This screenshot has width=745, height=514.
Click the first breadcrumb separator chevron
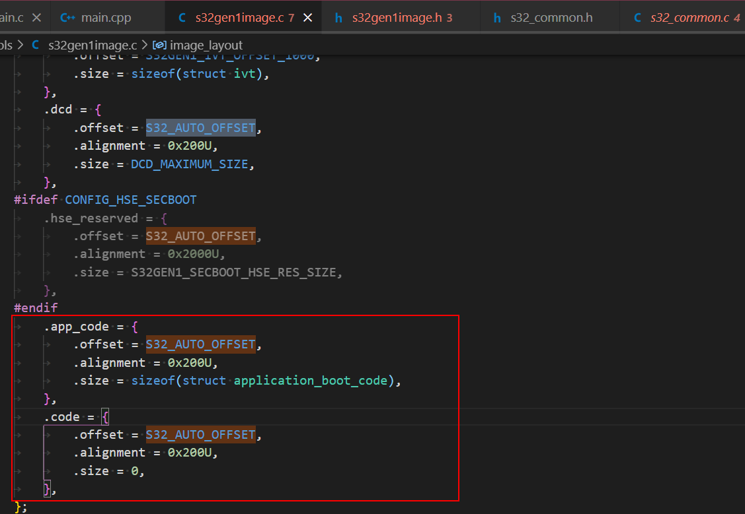coord(19,45)
